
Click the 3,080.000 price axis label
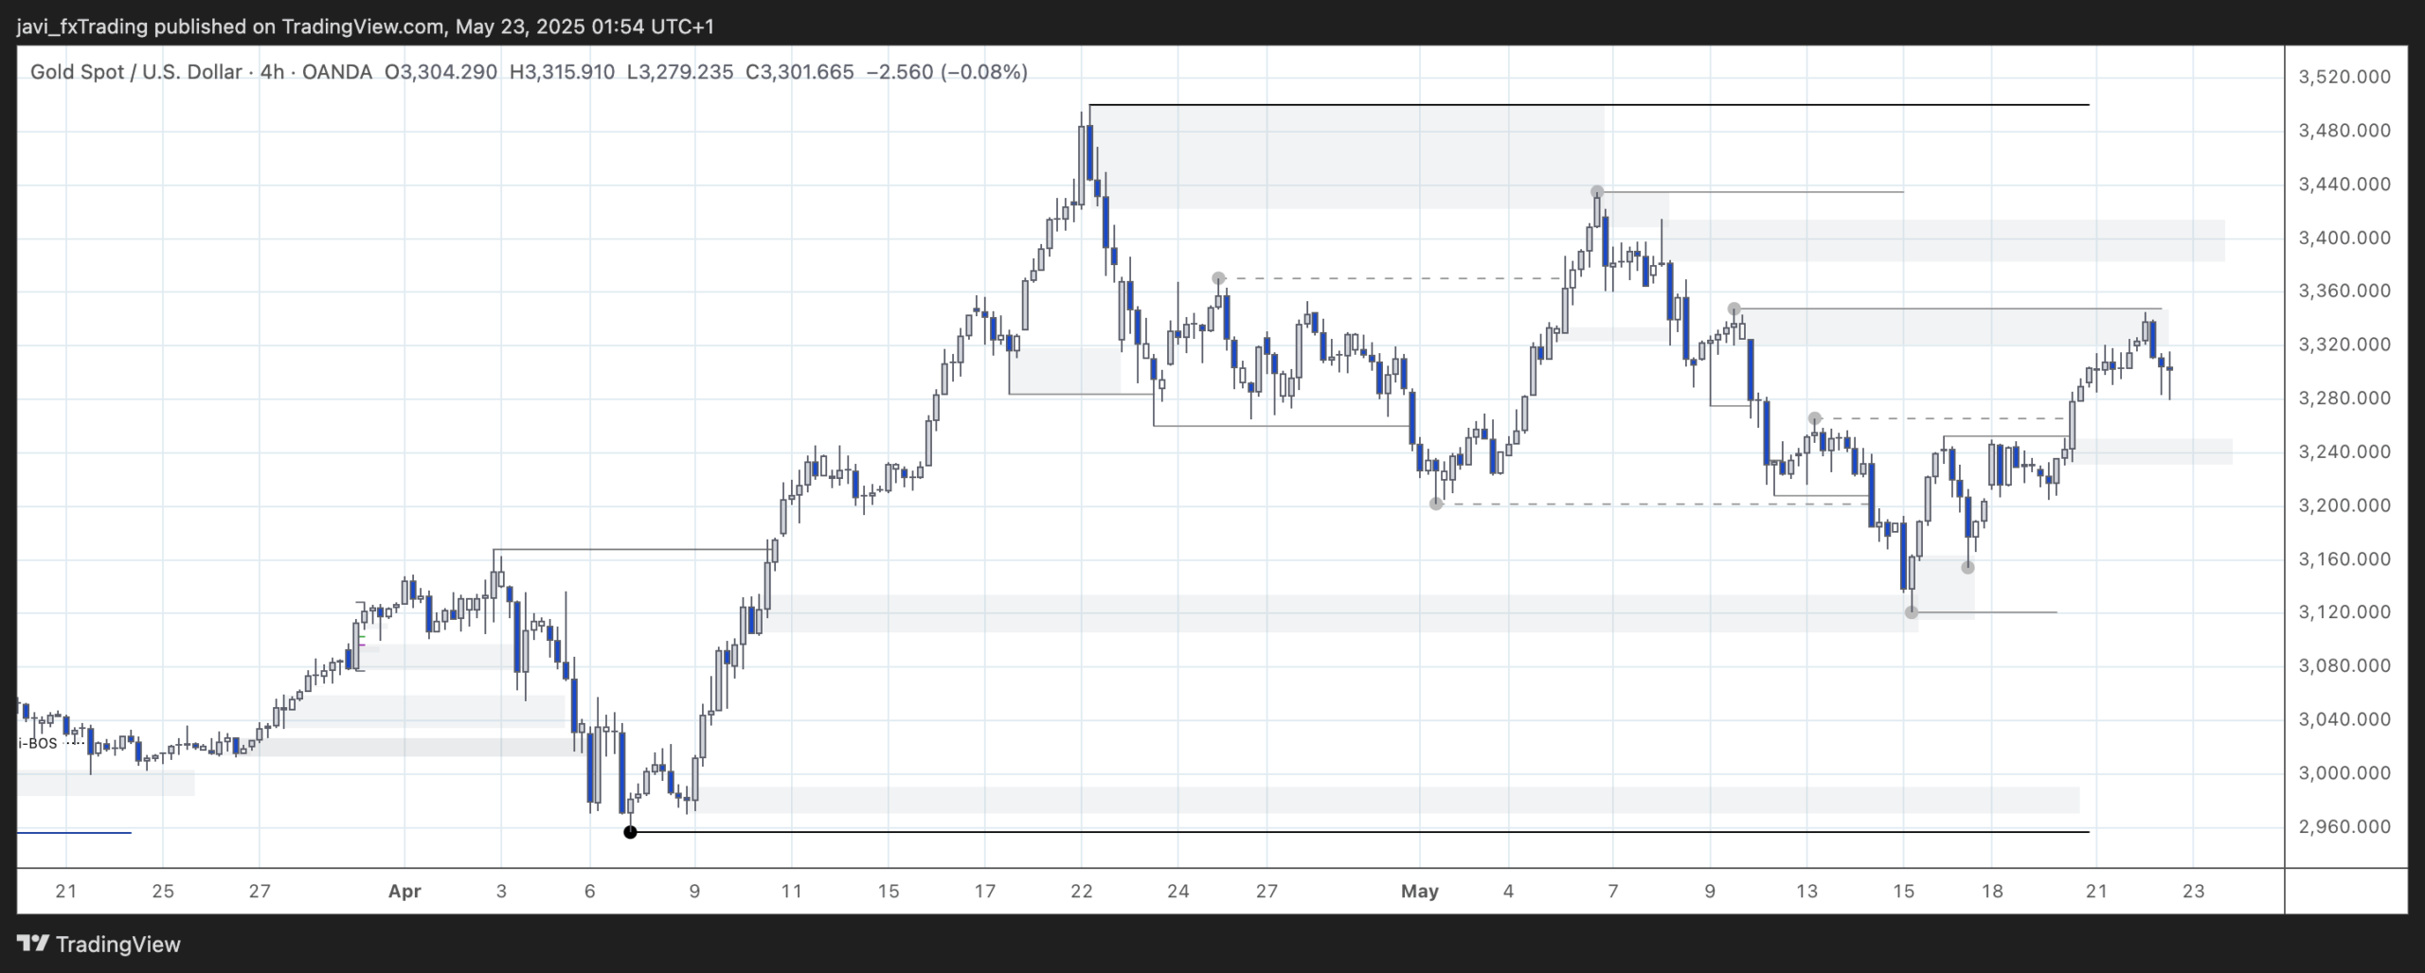coord(2344,665)
